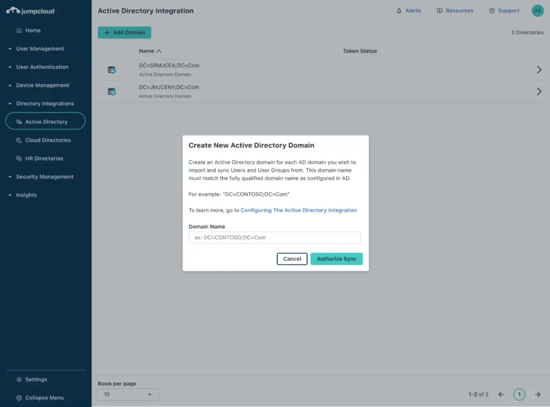The height and width of the screenshot is (407, 550).
Task: Select page 1 in pagination
Action: (519, 394)
